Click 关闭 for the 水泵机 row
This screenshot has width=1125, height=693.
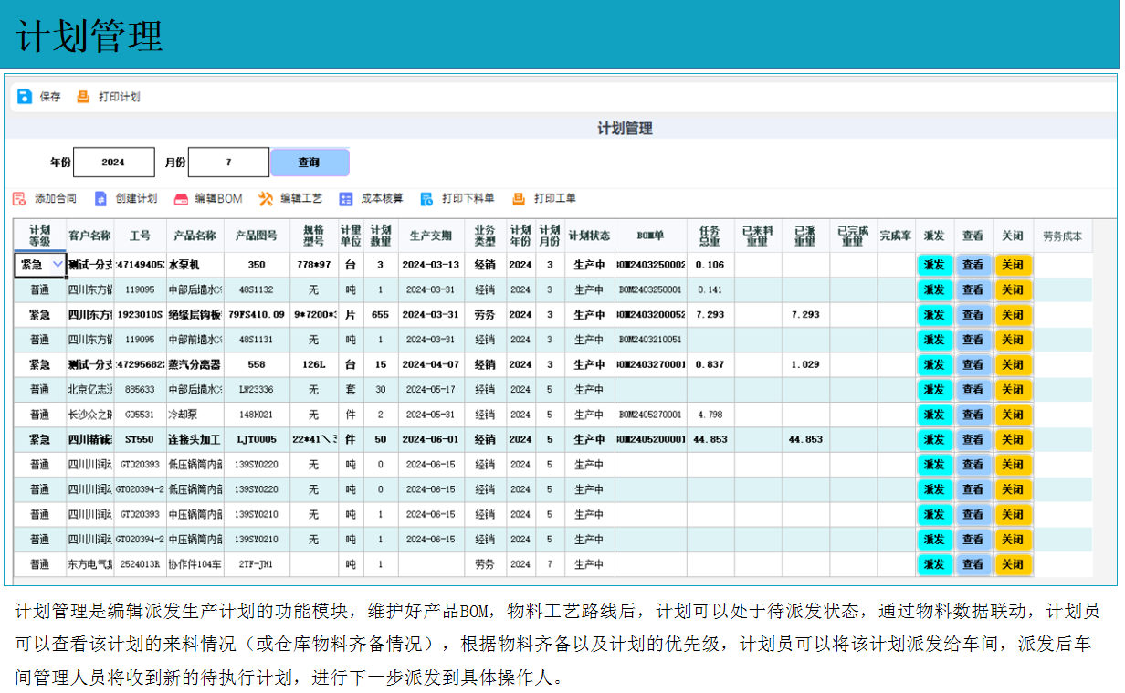point(1013,265)
